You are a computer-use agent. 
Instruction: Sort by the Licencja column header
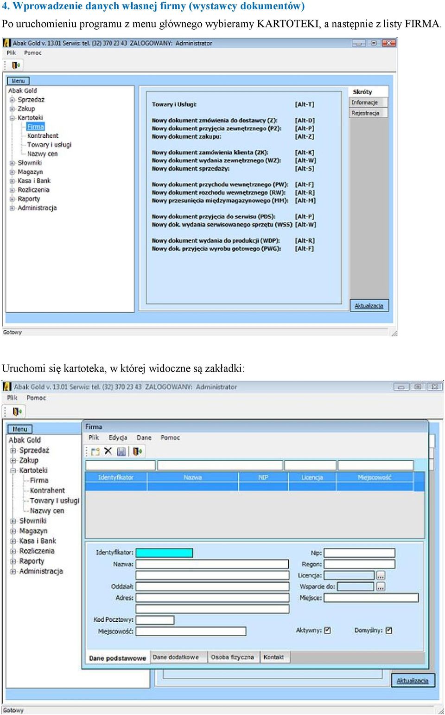pyautogui.click(x=312, y=477)
